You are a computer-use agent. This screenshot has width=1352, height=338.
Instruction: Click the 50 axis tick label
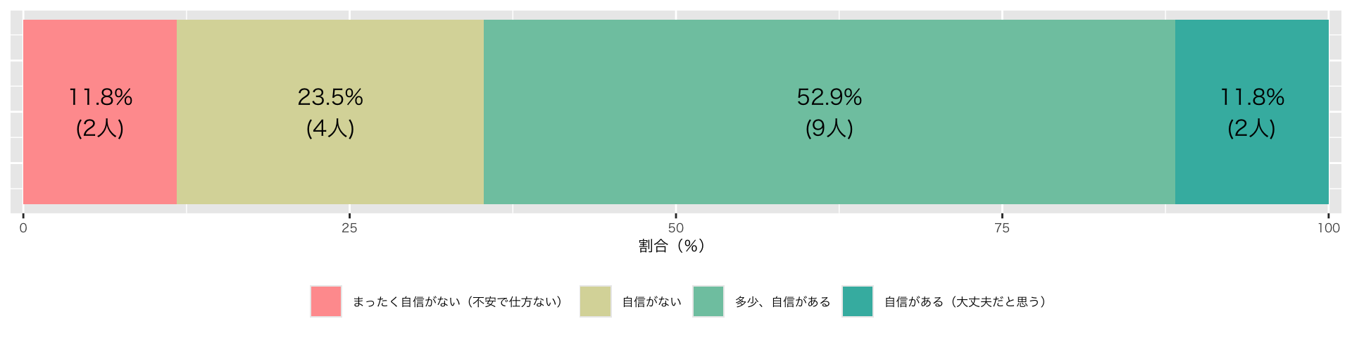tap(676, 228)
